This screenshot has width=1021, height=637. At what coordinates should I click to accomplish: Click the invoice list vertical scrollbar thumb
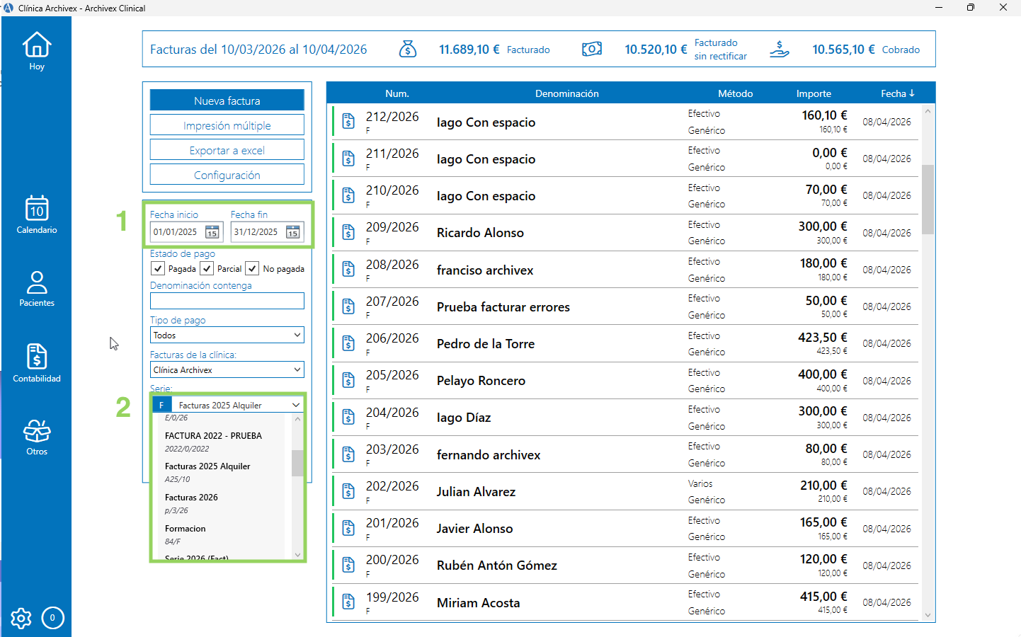928,199
